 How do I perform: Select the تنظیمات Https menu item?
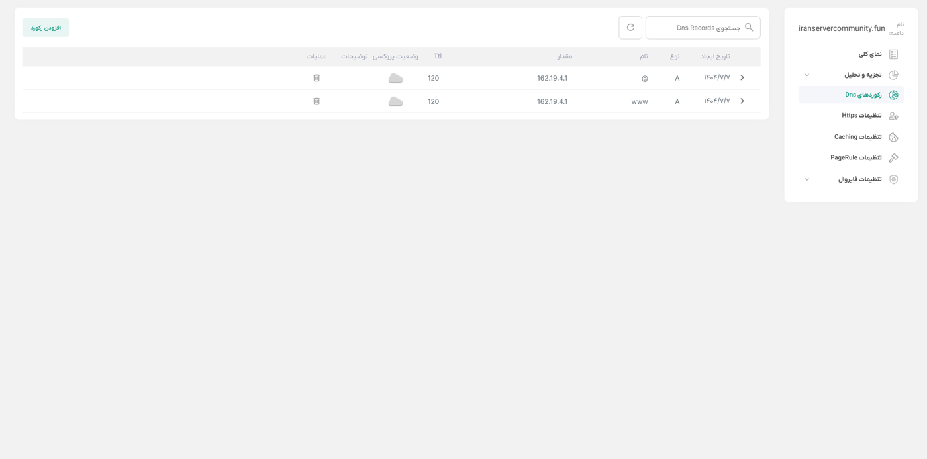pos(861,116)
